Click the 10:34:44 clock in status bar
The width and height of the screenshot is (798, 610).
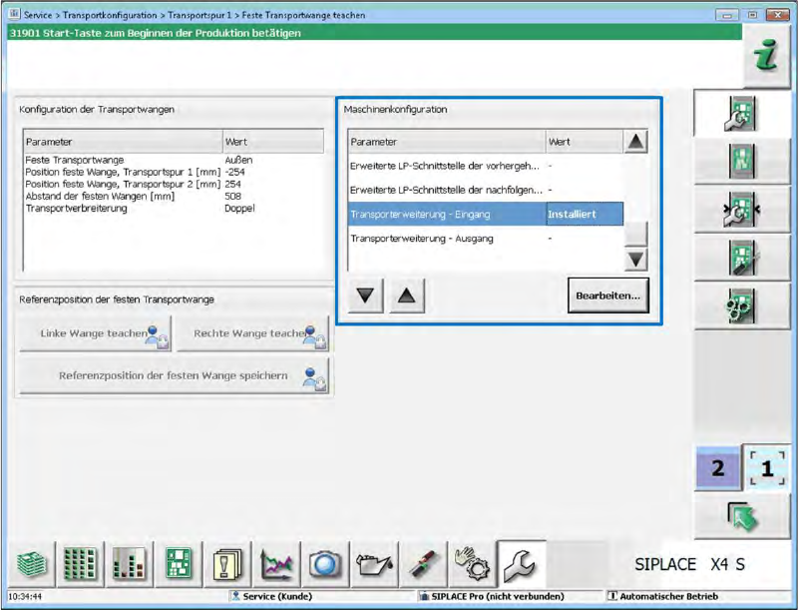coord(26,596)
